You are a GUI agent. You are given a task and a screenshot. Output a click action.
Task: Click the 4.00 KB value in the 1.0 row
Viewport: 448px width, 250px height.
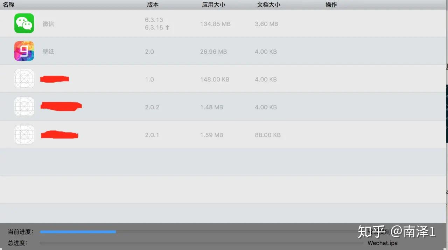[266, 79]
